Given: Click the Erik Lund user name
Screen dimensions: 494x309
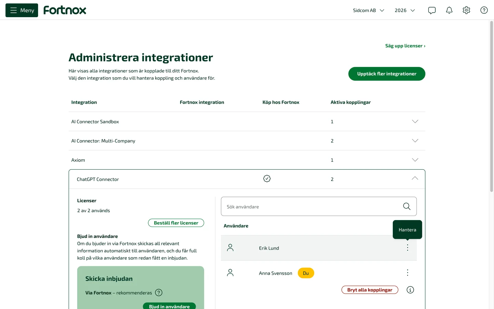Looking at the screenshot, I should tap(269, 248).
